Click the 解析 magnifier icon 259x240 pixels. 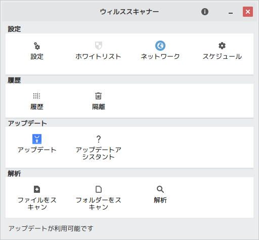160,189
